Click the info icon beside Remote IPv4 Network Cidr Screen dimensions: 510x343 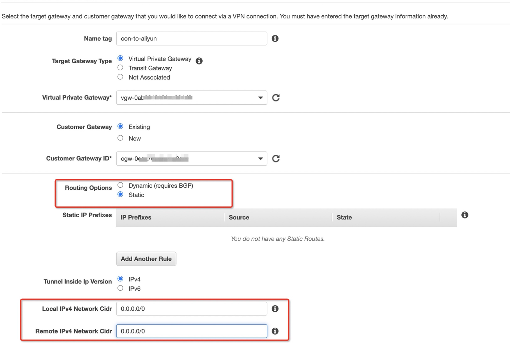pos(275,331)
